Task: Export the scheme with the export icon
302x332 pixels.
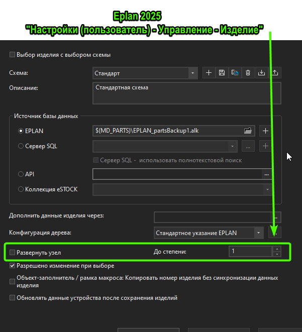Action: click(x=275, y=73)
